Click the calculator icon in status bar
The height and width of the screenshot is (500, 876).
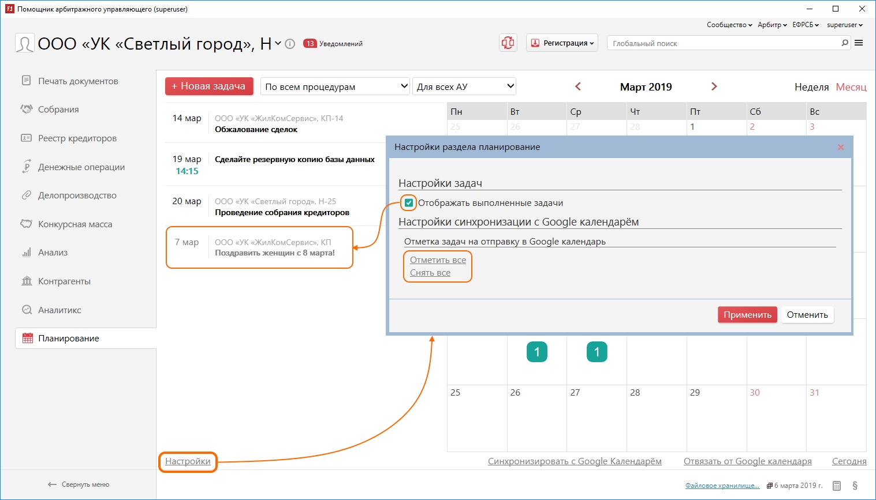pos(837,486)
